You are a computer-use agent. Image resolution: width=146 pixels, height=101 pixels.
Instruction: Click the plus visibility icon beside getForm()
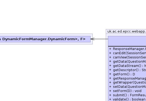(110, 74)
